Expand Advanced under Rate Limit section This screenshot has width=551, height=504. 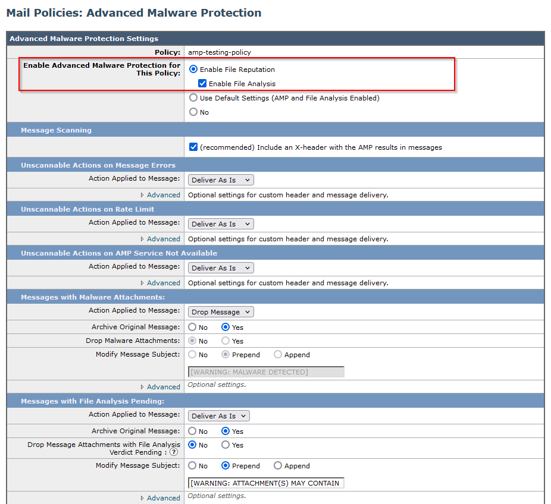(x=163, y=239)
